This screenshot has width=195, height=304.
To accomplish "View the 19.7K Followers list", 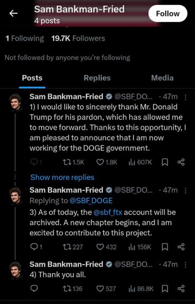I will [78, 39].
